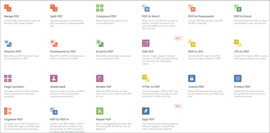Open the Edit PDF tool icon
This screenshot has height=133, width=270.
coord(146,43)
